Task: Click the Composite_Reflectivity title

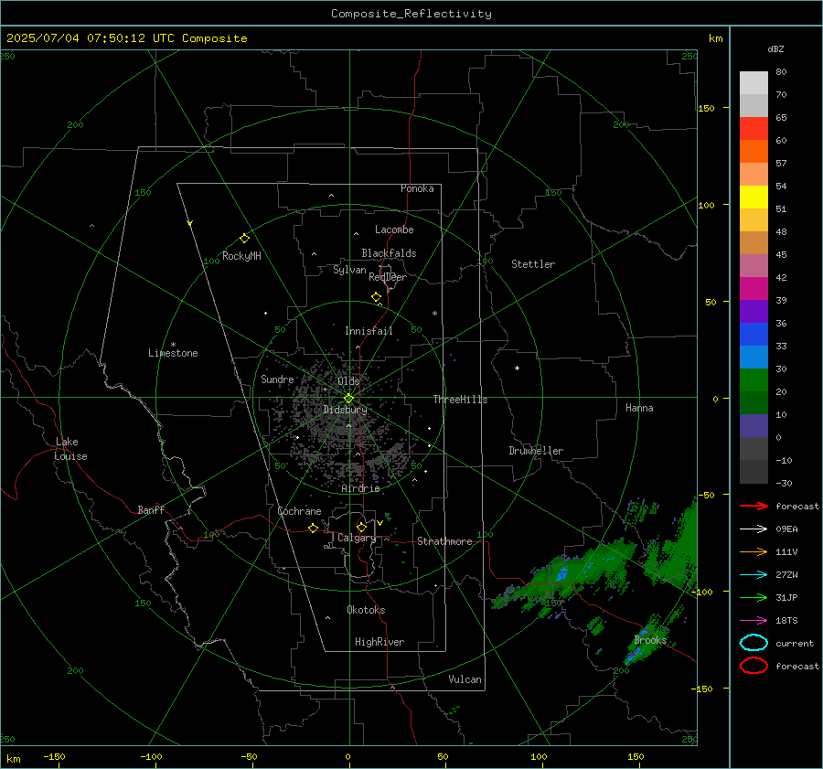Action: pyautogui.click(x=411, y=14)
